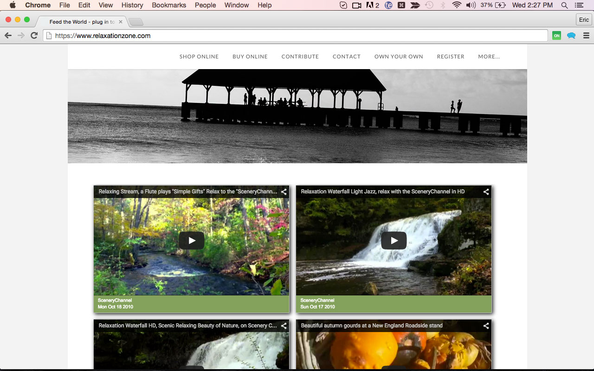Screen dimensions: 594x371
Task: Select the Feed the World tab
Action: [82, 22]
